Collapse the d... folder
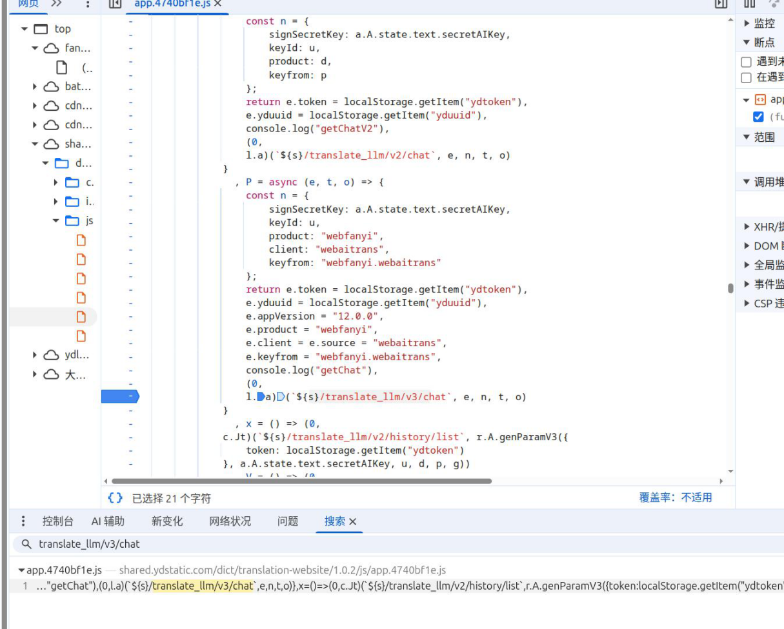Image resolution: width=784 pixels, height=629 pixels. click(x=46, y=163)
